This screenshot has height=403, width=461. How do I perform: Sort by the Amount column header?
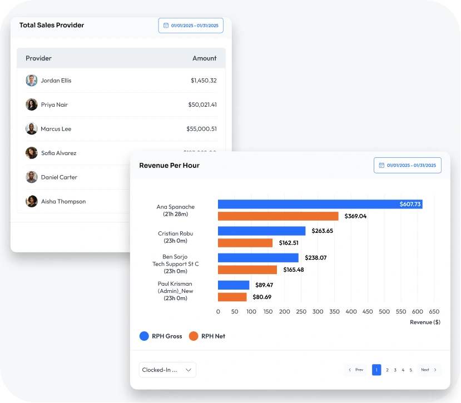tap(204, 58)
